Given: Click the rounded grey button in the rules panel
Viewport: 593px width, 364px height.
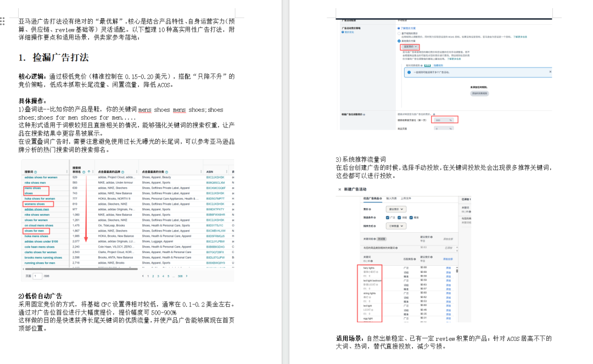Looking at the screenshot, I should tap(479, 93).
